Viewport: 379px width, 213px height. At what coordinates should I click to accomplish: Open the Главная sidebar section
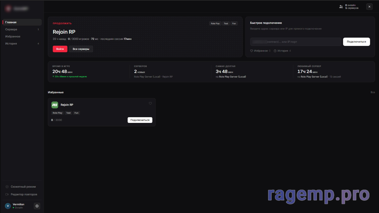tap(22, 22)
